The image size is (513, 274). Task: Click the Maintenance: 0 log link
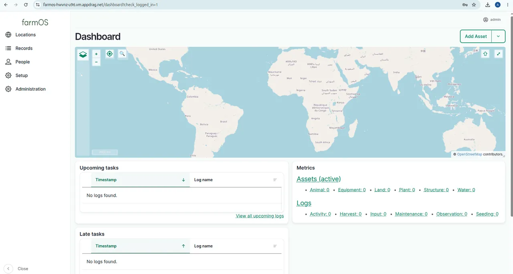pyautogui.click(x=411, y=214)
